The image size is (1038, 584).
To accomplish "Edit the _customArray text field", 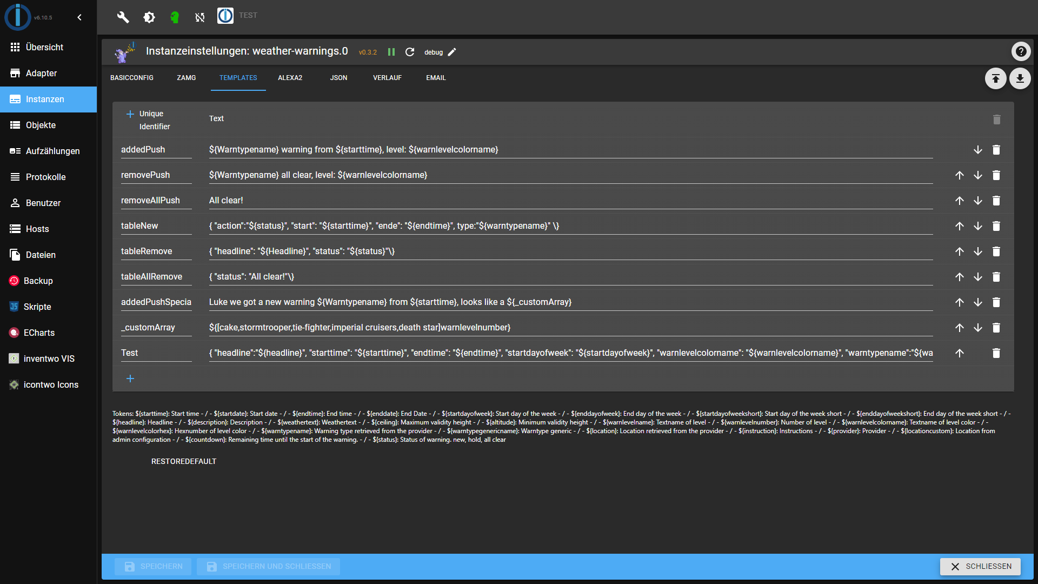I will [571, 328].
